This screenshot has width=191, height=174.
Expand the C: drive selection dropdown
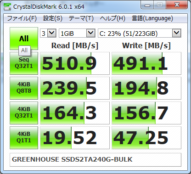coord(177,33)
